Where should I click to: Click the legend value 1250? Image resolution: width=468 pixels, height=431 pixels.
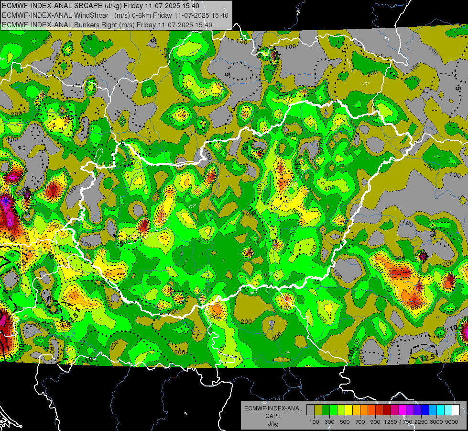coord(391,422)
